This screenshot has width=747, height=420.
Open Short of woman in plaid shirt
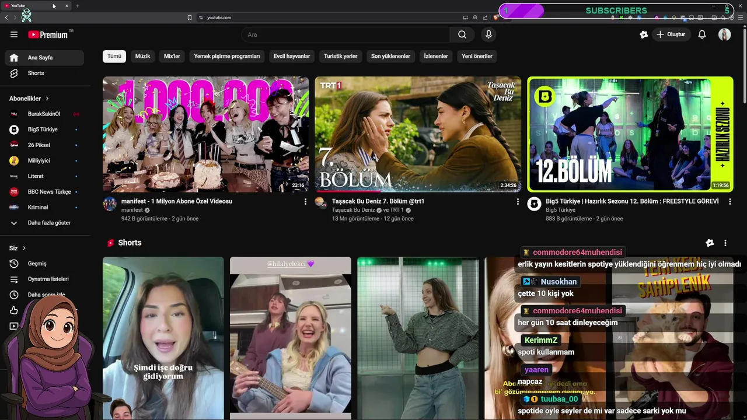pyautogui.click(x=418, y=338)
